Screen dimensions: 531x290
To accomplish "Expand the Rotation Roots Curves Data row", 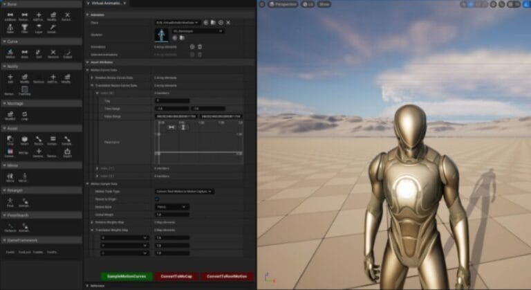I will 92,78.
